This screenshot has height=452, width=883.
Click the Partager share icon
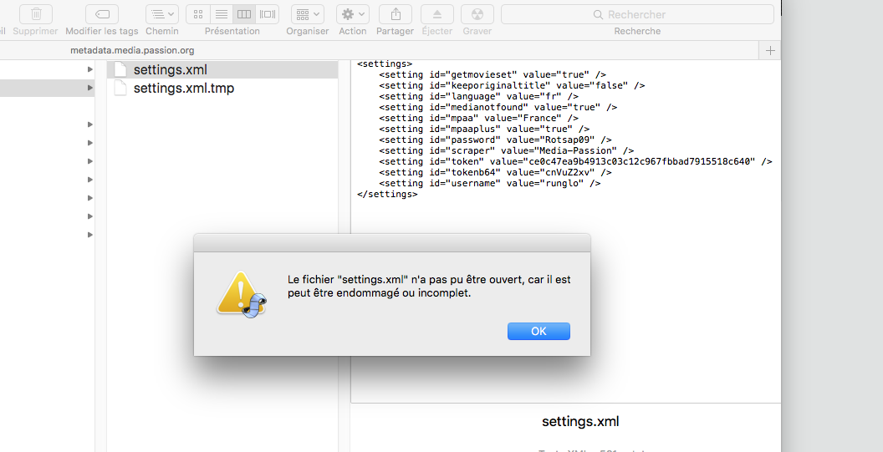395,14
